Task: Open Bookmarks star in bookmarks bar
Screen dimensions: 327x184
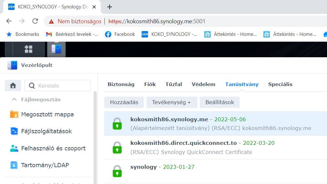Action: pyautogui.click(x=9, y=34)
